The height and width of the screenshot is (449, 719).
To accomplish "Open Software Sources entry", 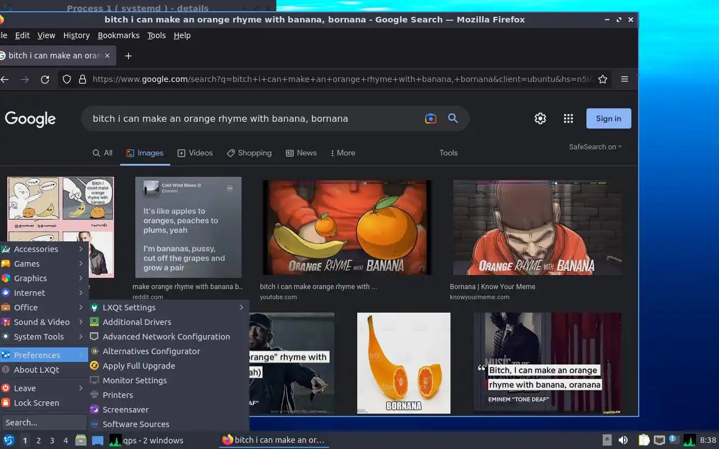I will pos(168,424).
